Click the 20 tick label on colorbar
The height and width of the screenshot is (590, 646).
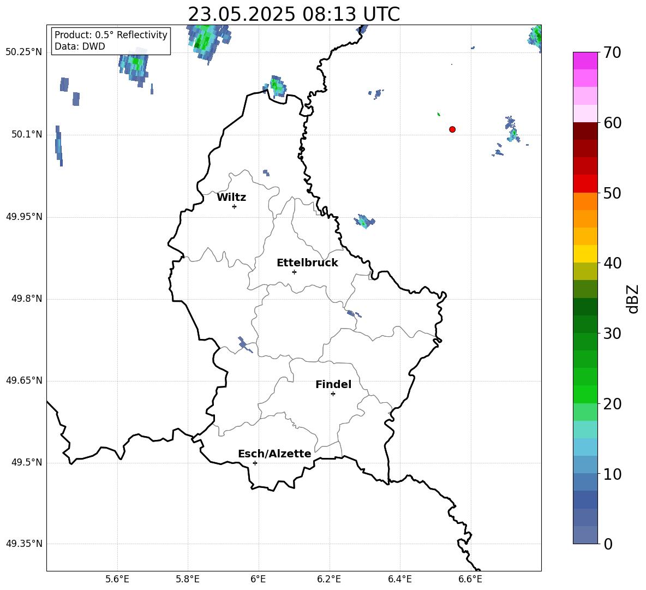coord(612,404)
